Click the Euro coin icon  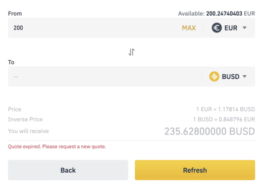point(217,27)
